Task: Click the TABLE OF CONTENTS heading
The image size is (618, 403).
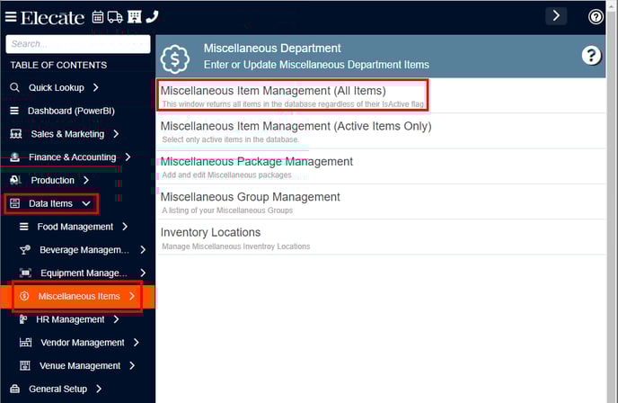Action: click(58, 65)
